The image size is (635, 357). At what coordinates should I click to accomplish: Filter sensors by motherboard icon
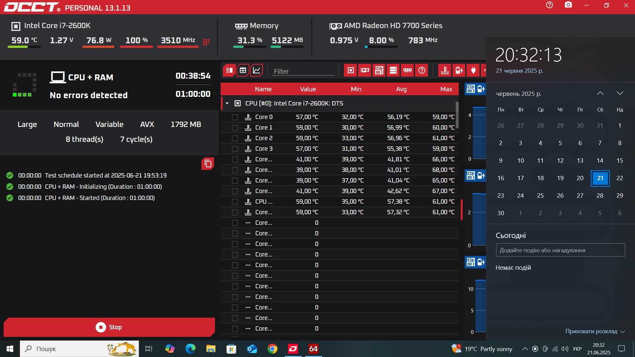379,70
